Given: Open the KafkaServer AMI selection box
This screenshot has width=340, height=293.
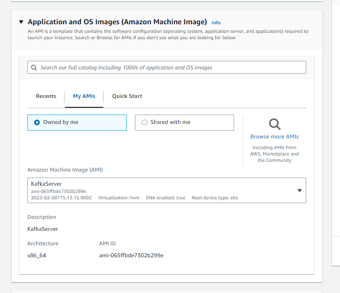Looking at the screenshot, I should (x=162, y=190).
